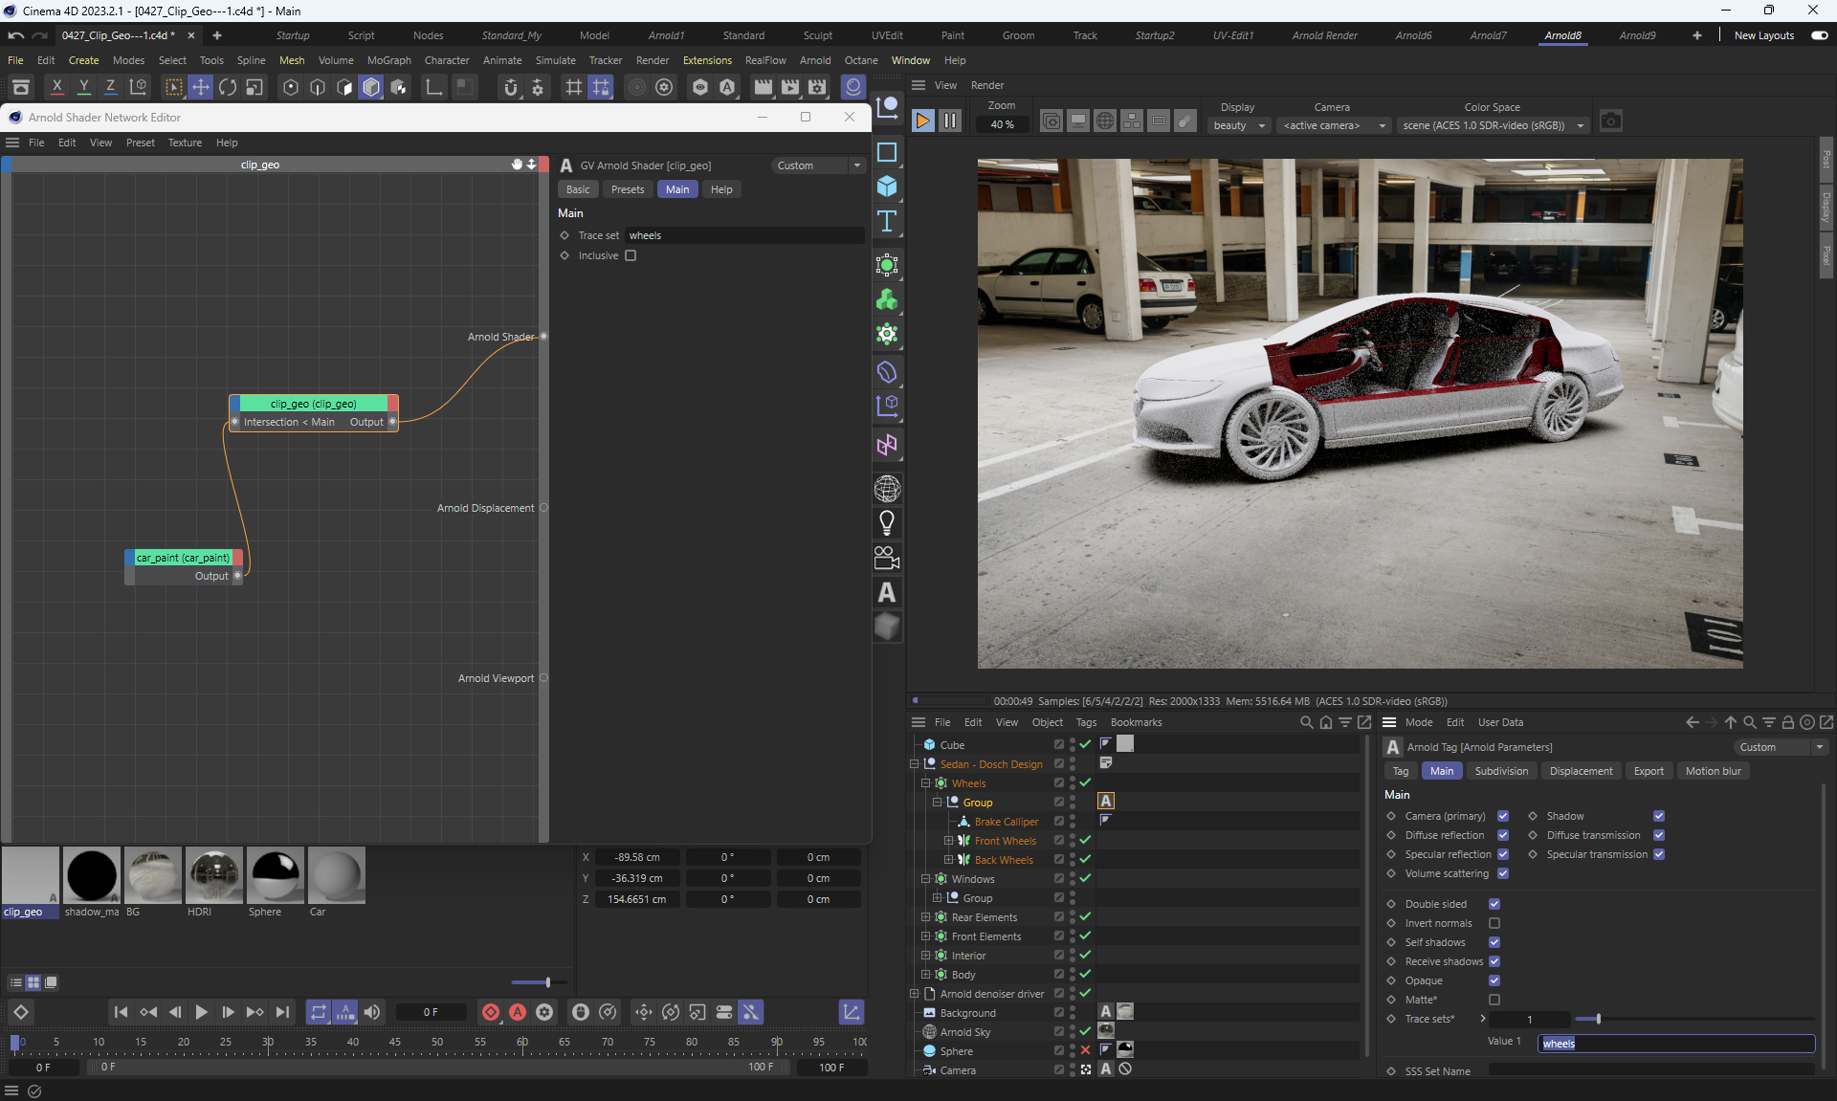
Task: Start the Arnold IPR render play button
Action: coord(922,121)
